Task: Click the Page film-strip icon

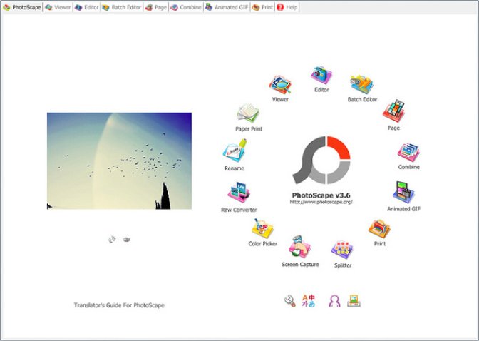Action: [393, 111]
